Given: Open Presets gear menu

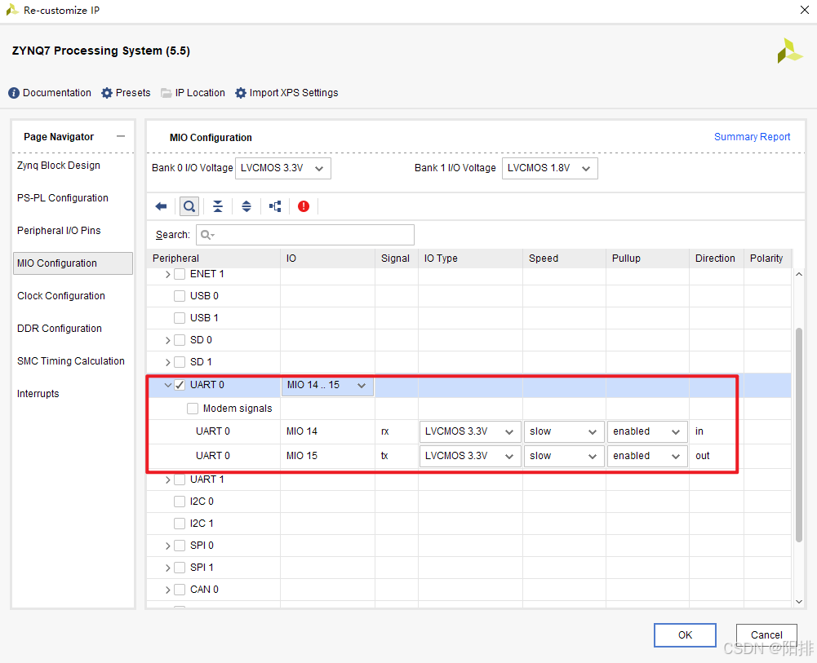Looking at the screenshot, I should 126,93.
